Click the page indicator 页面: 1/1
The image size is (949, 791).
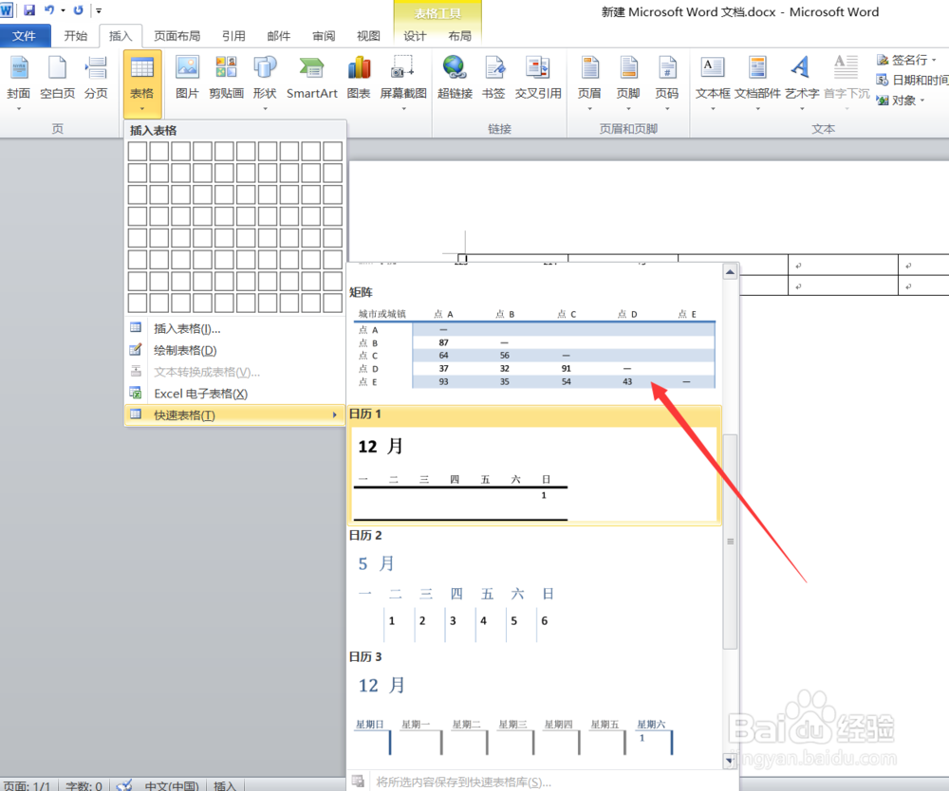pyautogui.click(x=28, y=785)
